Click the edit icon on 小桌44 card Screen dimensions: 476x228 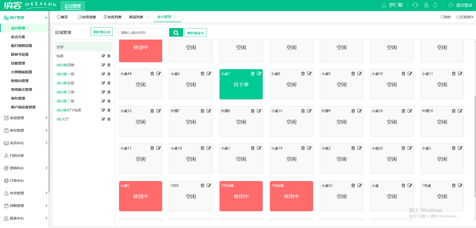(x=159, y=73)
